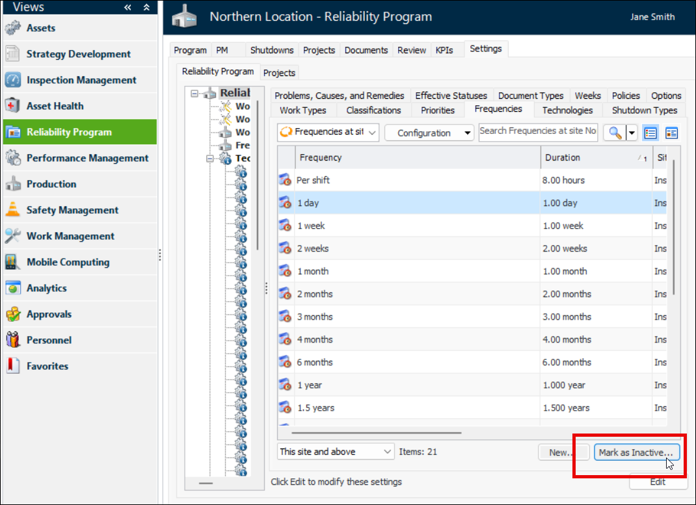The width and height of the screenshot is (696, 505).
Task: Click the horizontal scrollbar under frequency list
Action: pyautogui.click(x=376, y=432)
